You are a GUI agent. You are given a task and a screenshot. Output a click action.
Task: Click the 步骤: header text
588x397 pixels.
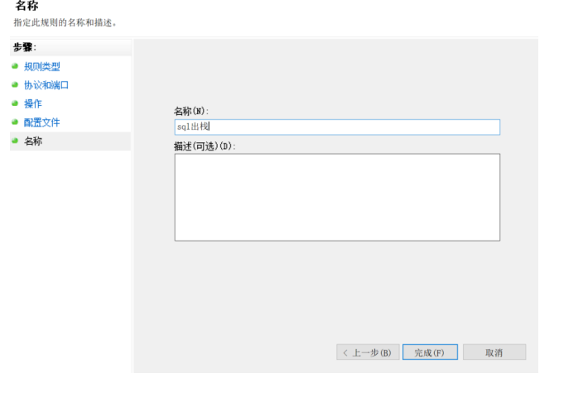click(x=25, y=48)
